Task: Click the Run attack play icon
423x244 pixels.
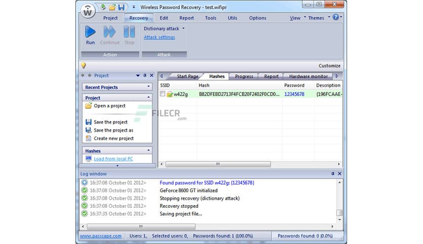Action: tap(90, 32)
